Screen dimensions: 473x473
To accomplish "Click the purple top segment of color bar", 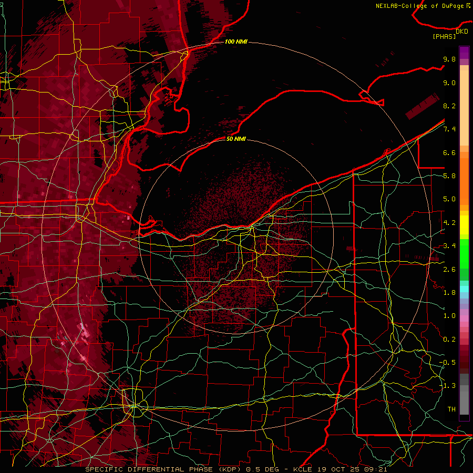I will click(464, 53).
